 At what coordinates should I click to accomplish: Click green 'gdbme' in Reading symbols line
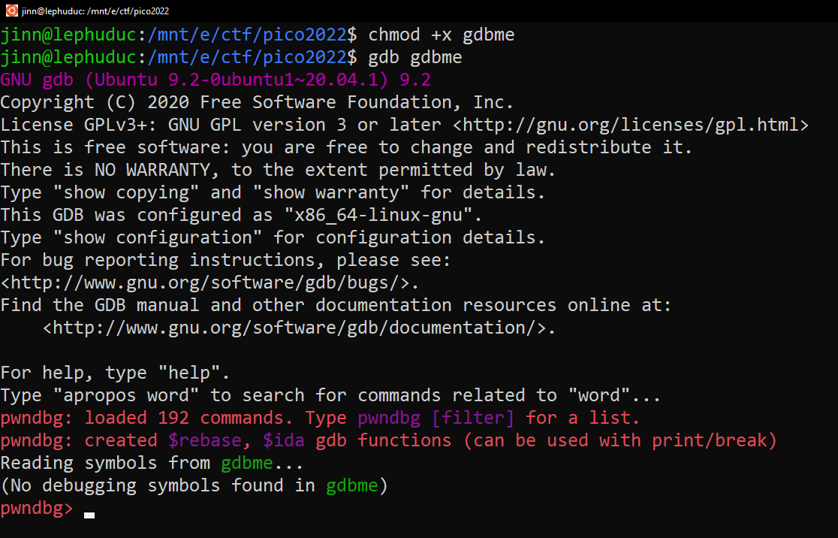[247, 463]
